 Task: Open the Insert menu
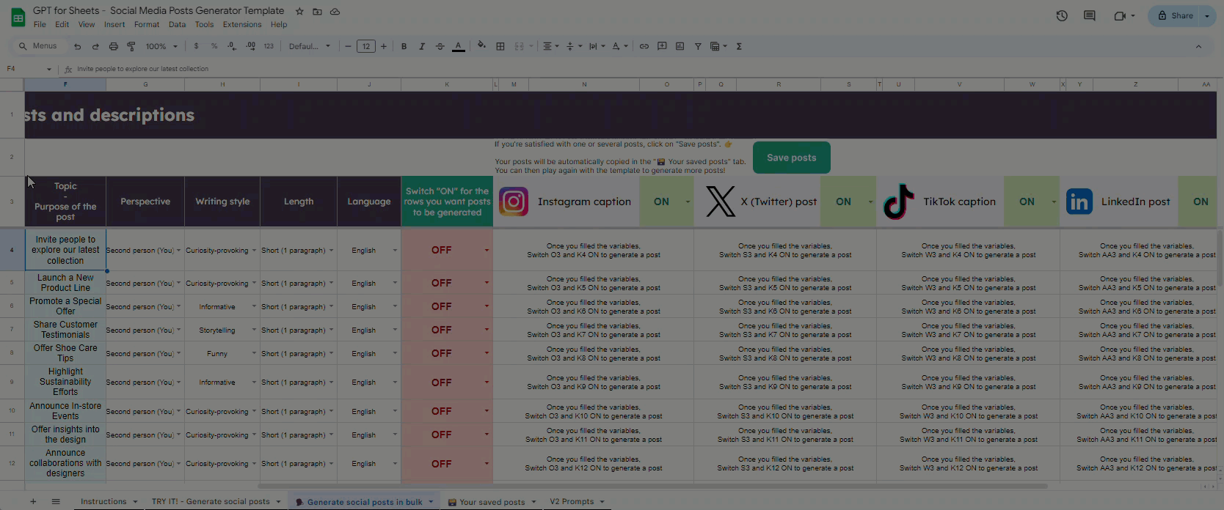click(114, 24)
